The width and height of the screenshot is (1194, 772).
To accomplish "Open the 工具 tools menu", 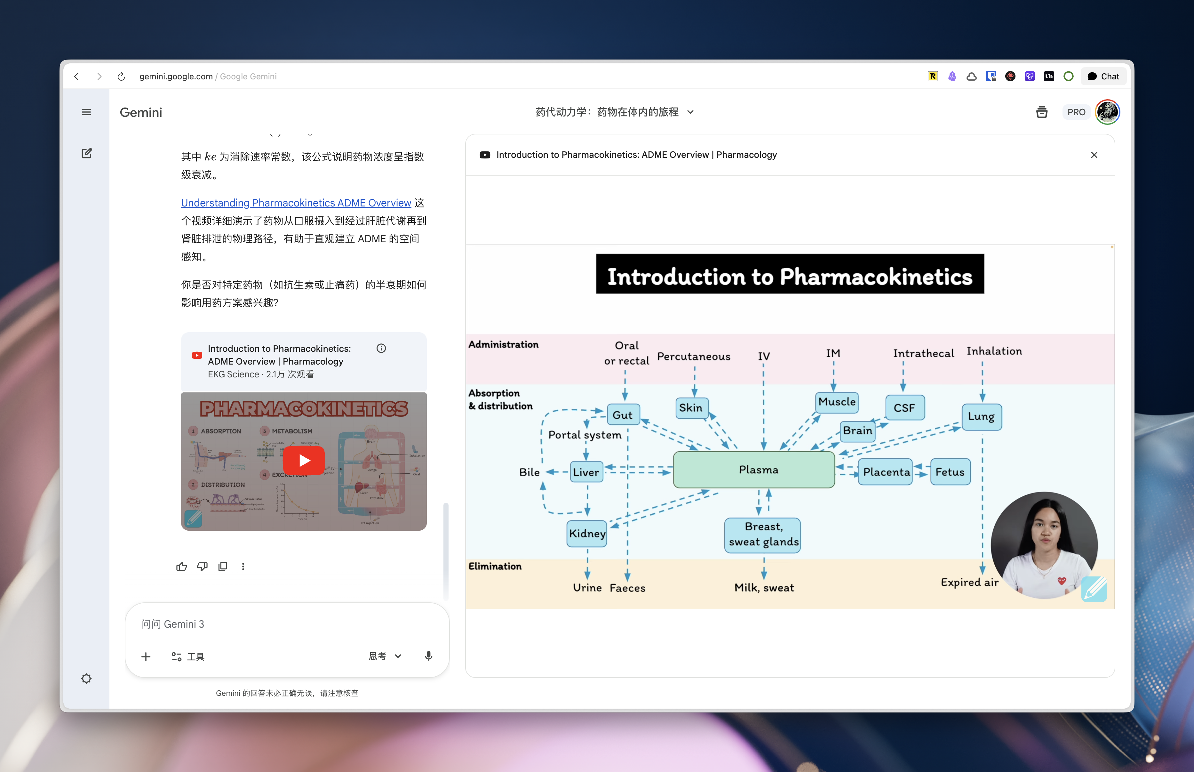I will (188, 657).
